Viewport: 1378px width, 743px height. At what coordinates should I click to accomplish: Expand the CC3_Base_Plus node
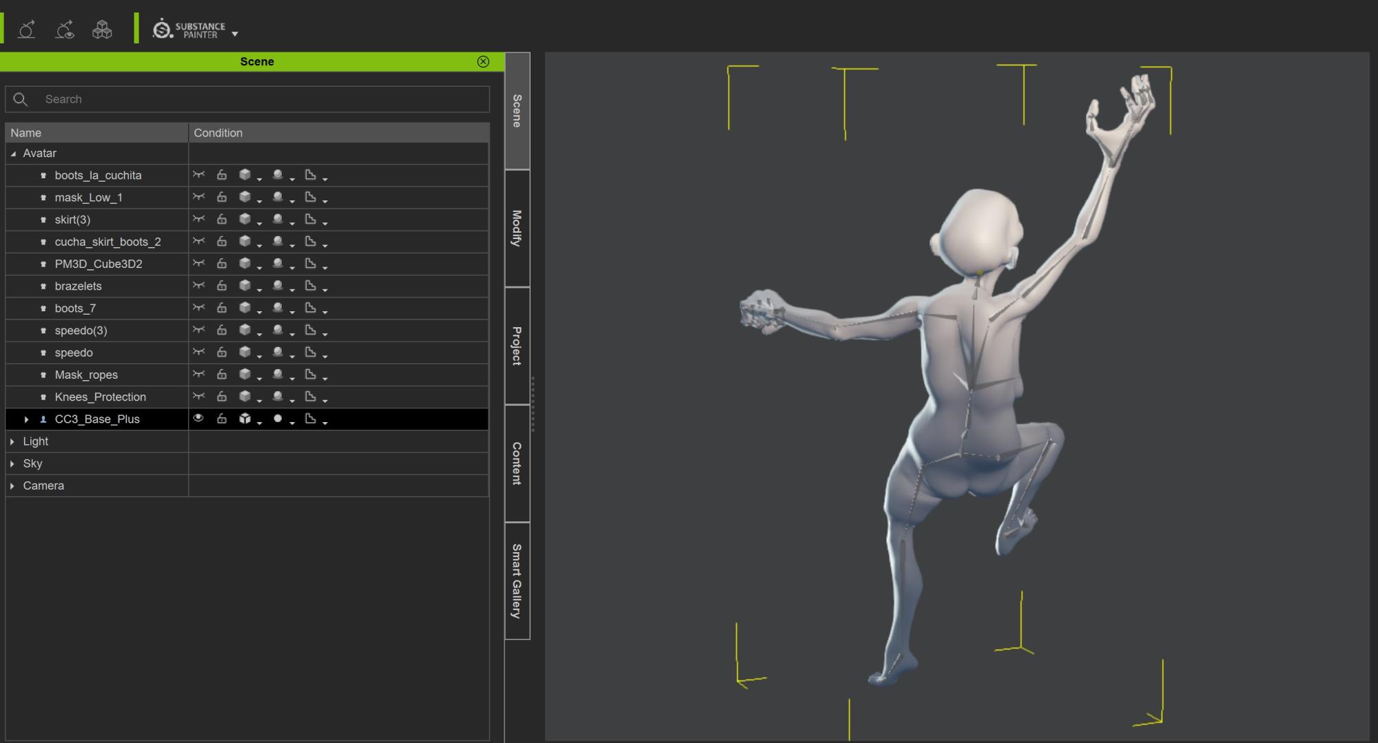[x=26, y=419]
